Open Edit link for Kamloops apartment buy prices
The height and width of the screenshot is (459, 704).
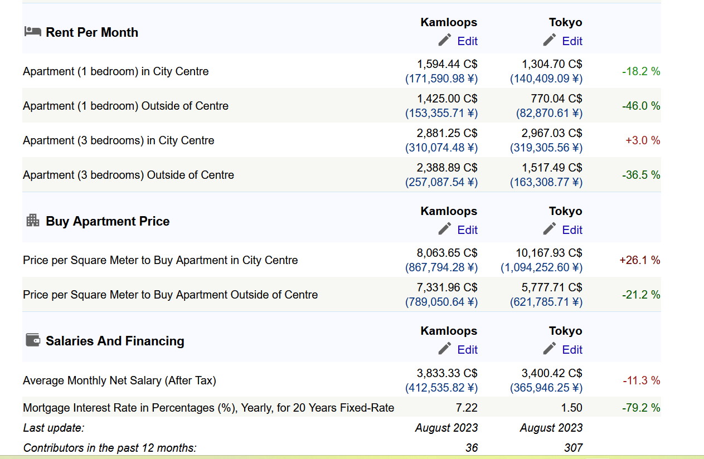click(467, 230)
